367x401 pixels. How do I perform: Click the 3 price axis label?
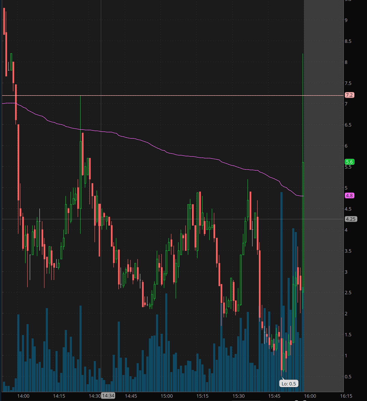[346, 272]
